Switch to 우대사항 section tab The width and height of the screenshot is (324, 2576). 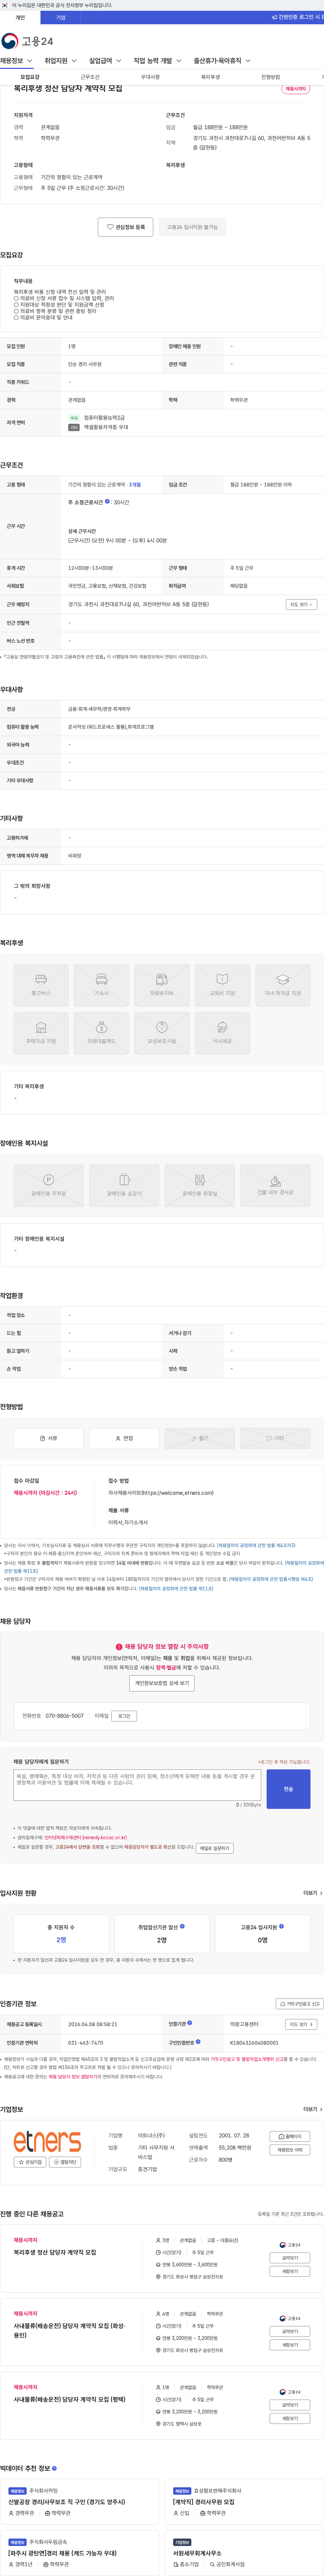[x=150, y=77]
